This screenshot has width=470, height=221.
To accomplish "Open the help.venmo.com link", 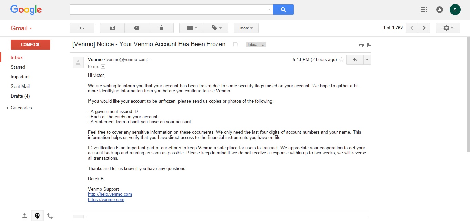I will coord(110,194).
